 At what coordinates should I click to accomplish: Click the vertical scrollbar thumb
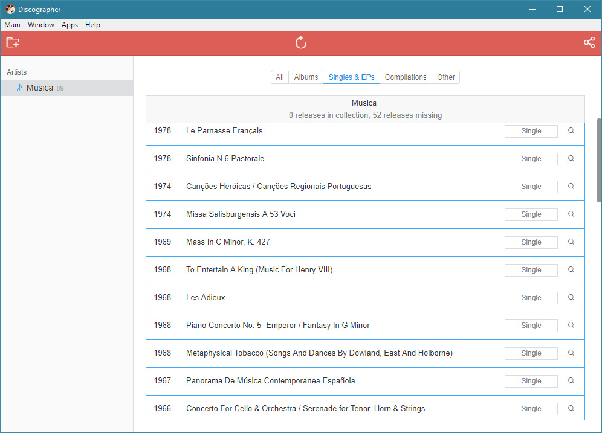click(599, 160)
